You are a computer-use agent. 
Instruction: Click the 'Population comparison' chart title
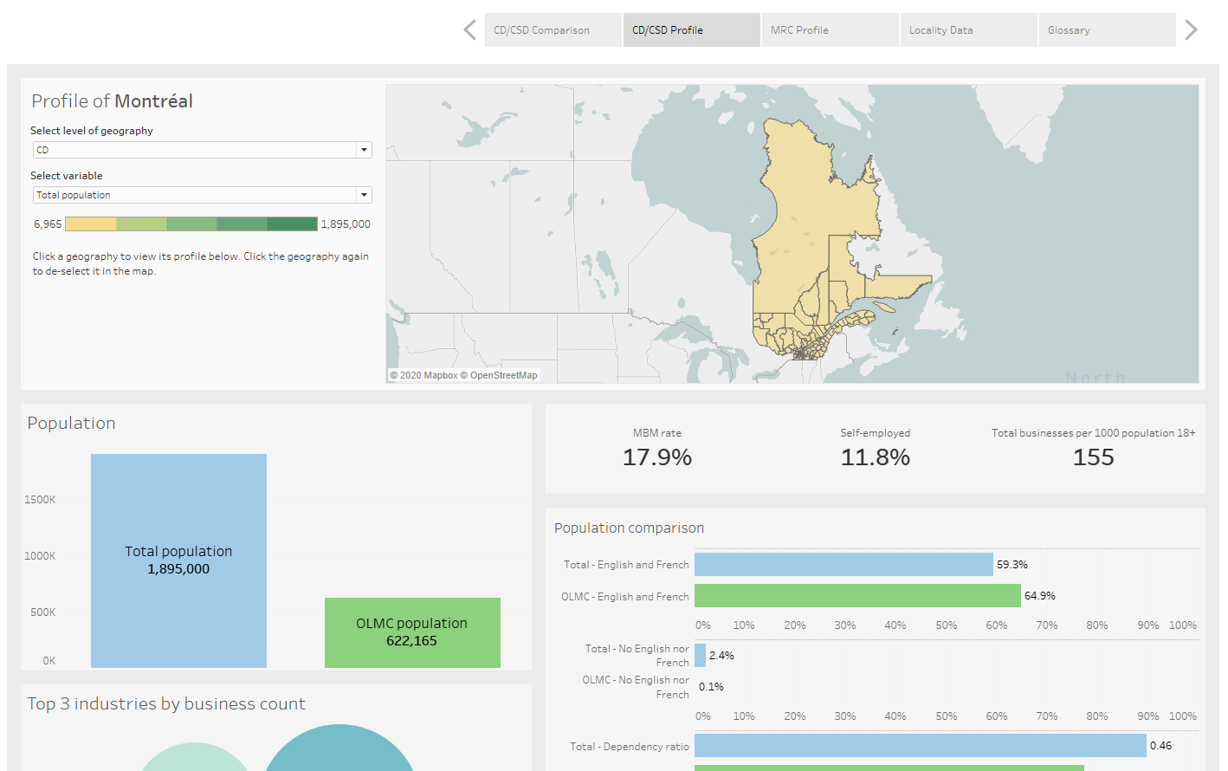629,528
